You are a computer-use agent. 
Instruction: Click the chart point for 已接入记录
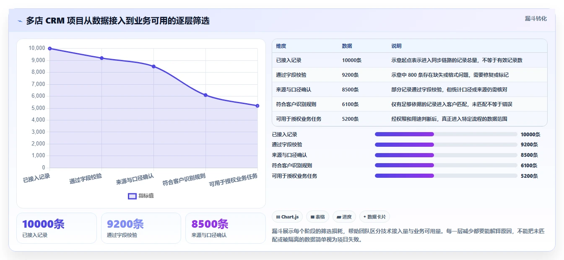tap(49, 49)
